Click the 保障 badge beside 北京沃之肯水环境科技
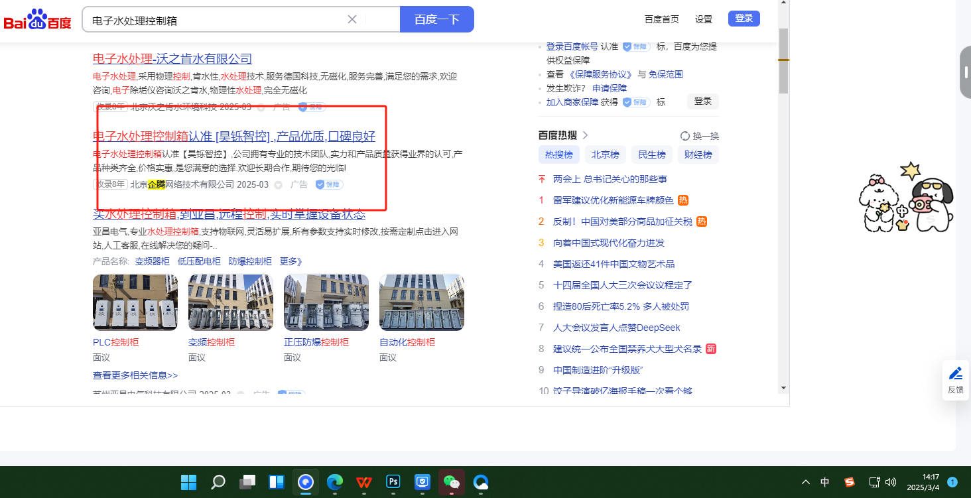This screenshot has height=498, width=971. 312,106
